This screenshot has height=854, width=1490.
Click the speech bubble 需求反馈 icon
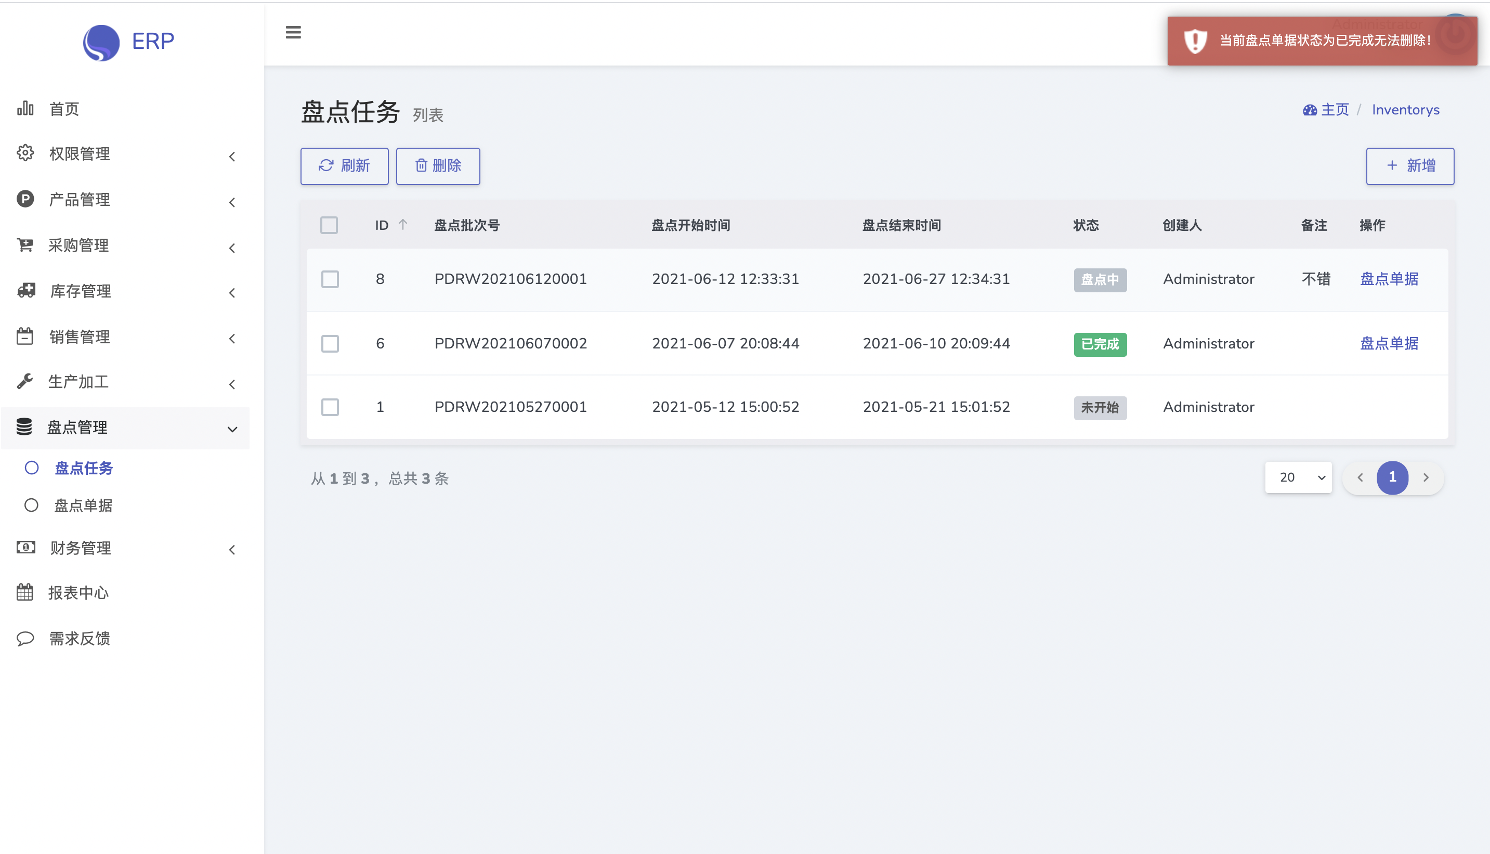[x=25, y=638]
